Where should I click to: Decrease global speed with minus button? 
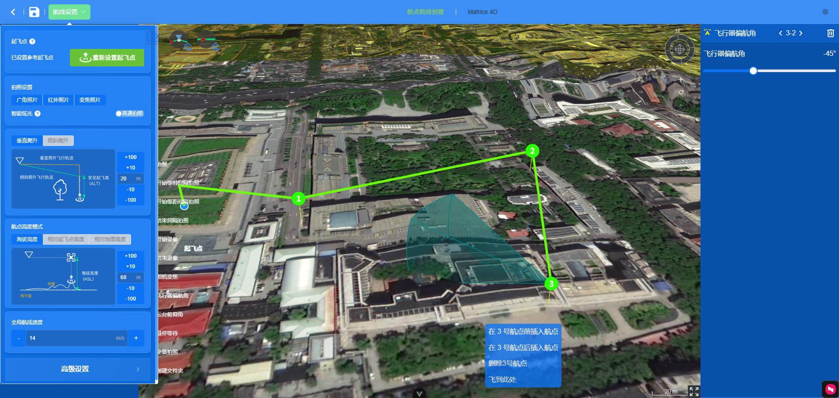click(x=18, y=338)
